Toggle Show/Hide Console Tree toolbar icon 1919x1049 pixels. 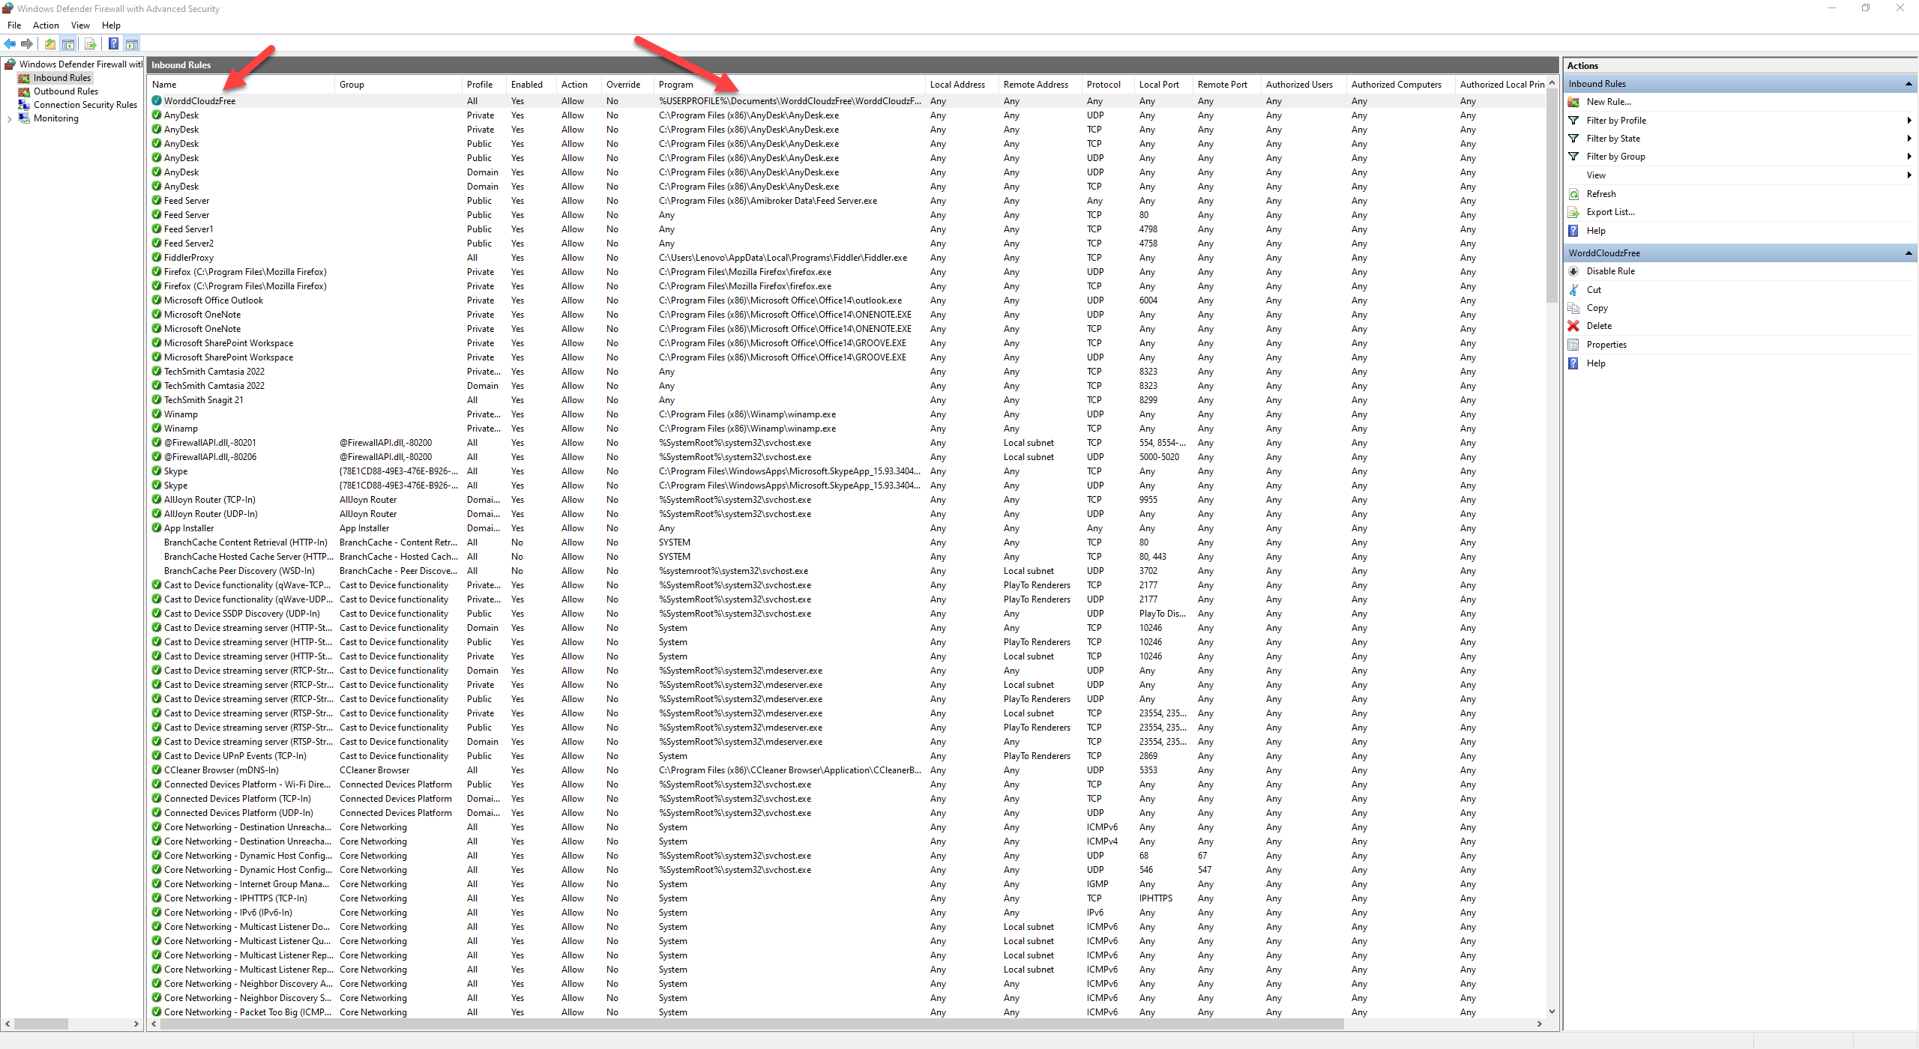(x=67, y=43)
